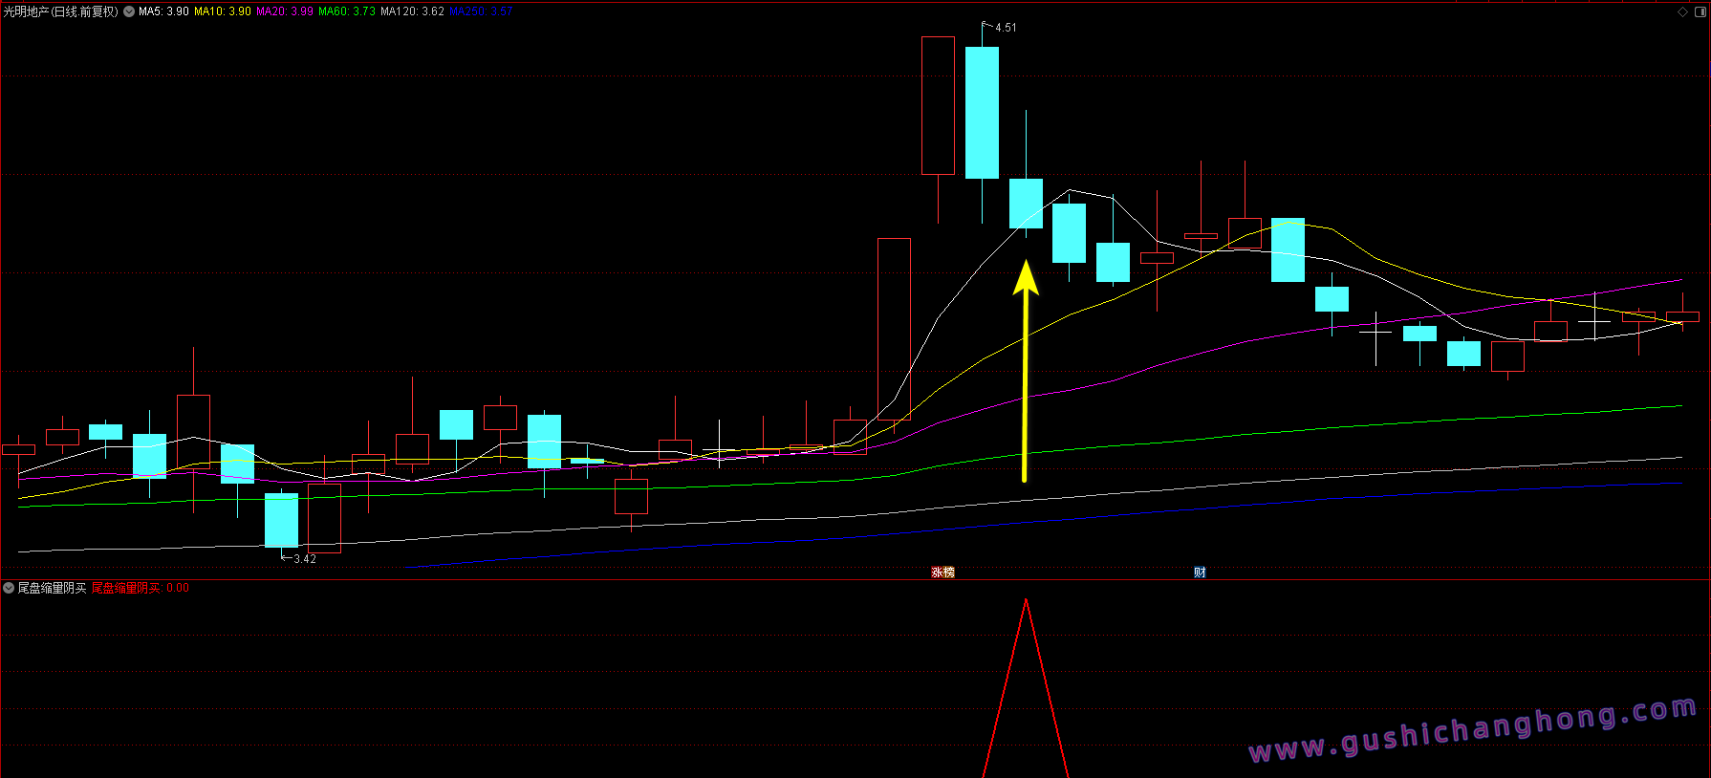Click the 3.42 lowest price label
The width and height of the screenshot is (1711, 778).
click(x=304, y=559)
